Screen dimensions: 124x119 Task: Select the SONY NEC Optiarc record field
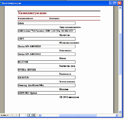[x=47, y=93]
